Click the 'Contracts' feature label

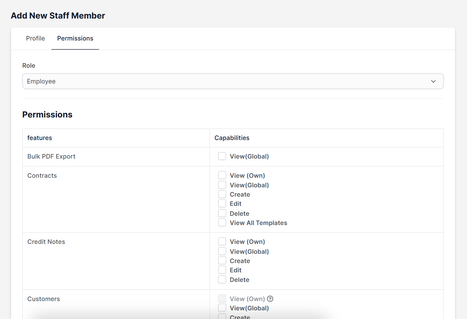click(x=42, y=176)
